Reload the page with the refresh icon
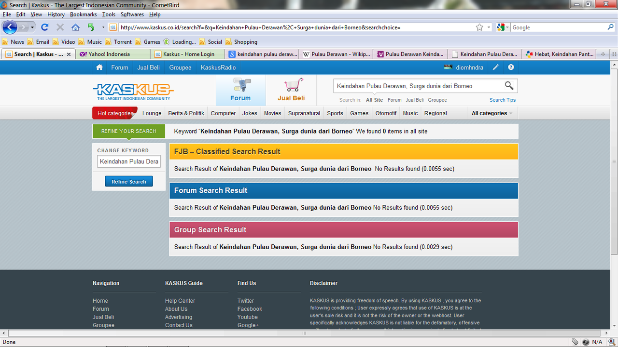 pos(45,27)
